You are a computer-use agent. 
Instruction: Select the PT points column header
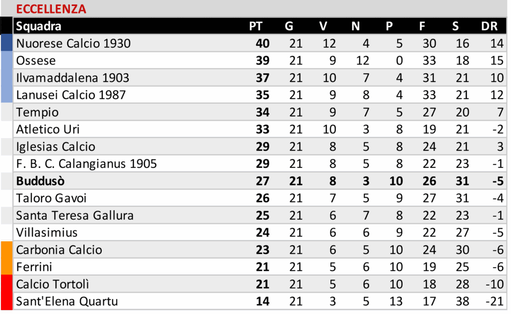click(x=255, y=26)
